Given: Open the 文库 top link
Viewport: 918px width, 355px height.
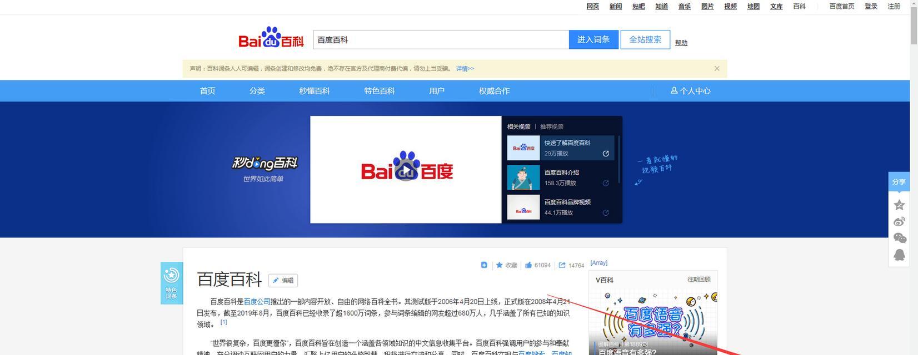Looking at the screenshot, I should (776, 7).
